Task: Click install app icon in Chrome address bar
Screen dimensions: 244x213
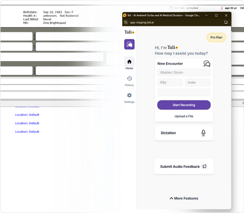Action: click(226, 22)
